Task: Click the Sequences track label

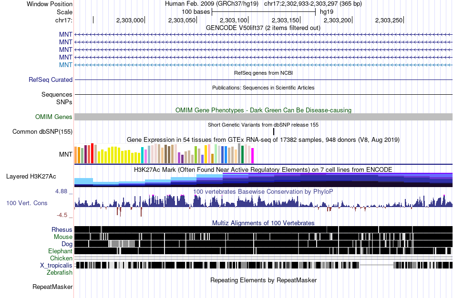Action: pyautogui.click(x=57, y=95)
